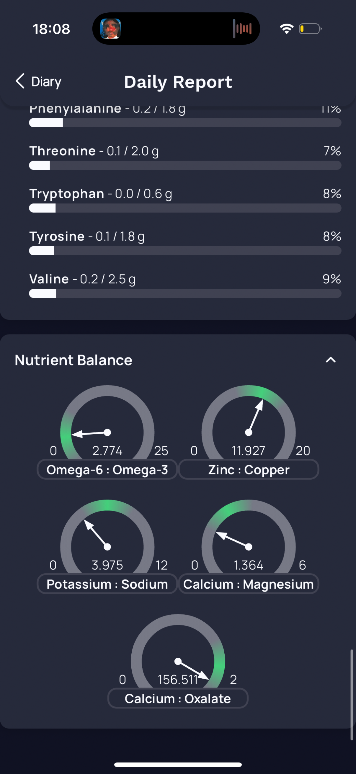Collapse the Nutrient Balance section chevron
The width and height of the screenshot is (356, 774).
pyautogui.click(x=330, y=360)
